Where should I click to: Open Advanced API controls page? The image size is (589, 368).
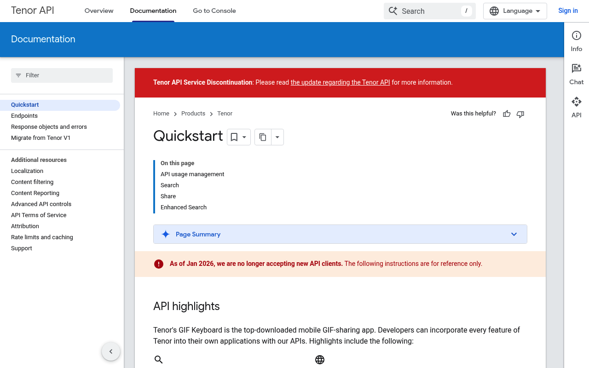41,204
